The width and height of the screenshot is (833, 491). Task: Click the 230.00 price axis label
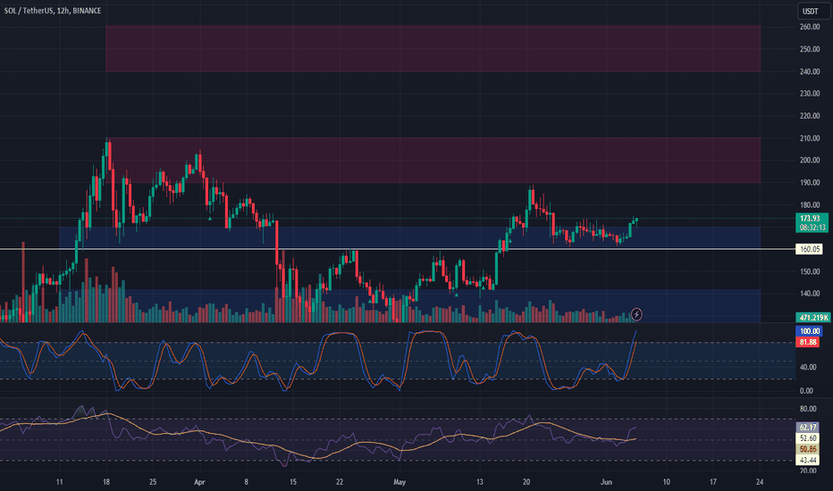pos(810,94)
